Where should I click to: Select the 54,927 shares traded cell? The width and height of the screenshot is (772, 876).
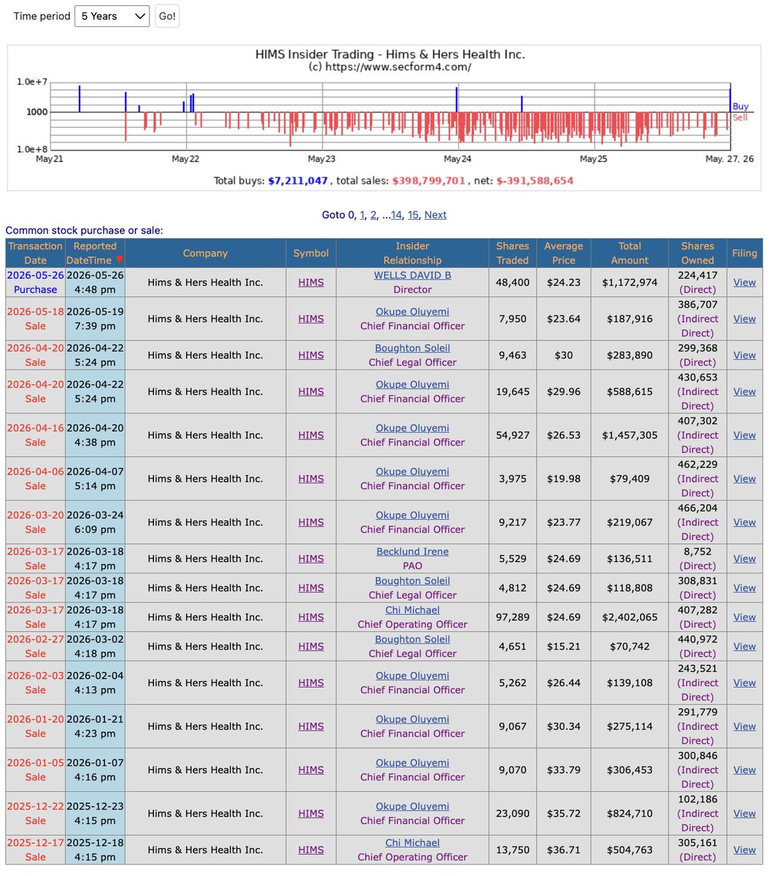(x=512, y=435)
